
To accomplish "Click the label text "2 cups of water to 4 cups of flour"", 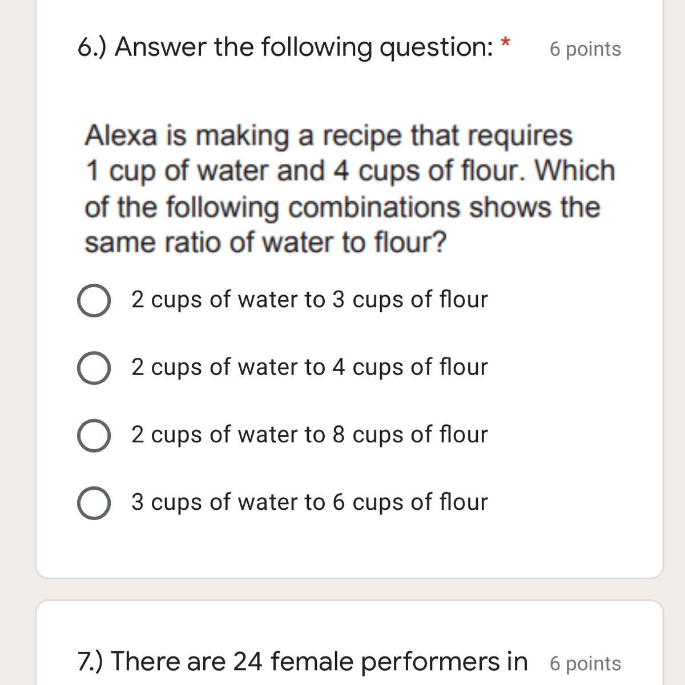I will tap(309, 367).
